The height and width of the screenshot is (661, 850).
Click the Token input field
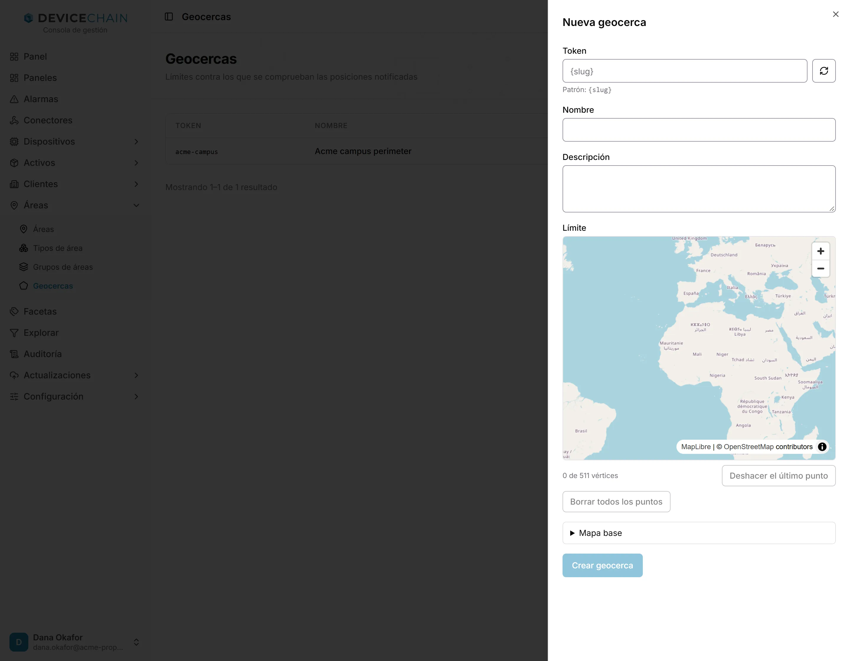(685, 71)
